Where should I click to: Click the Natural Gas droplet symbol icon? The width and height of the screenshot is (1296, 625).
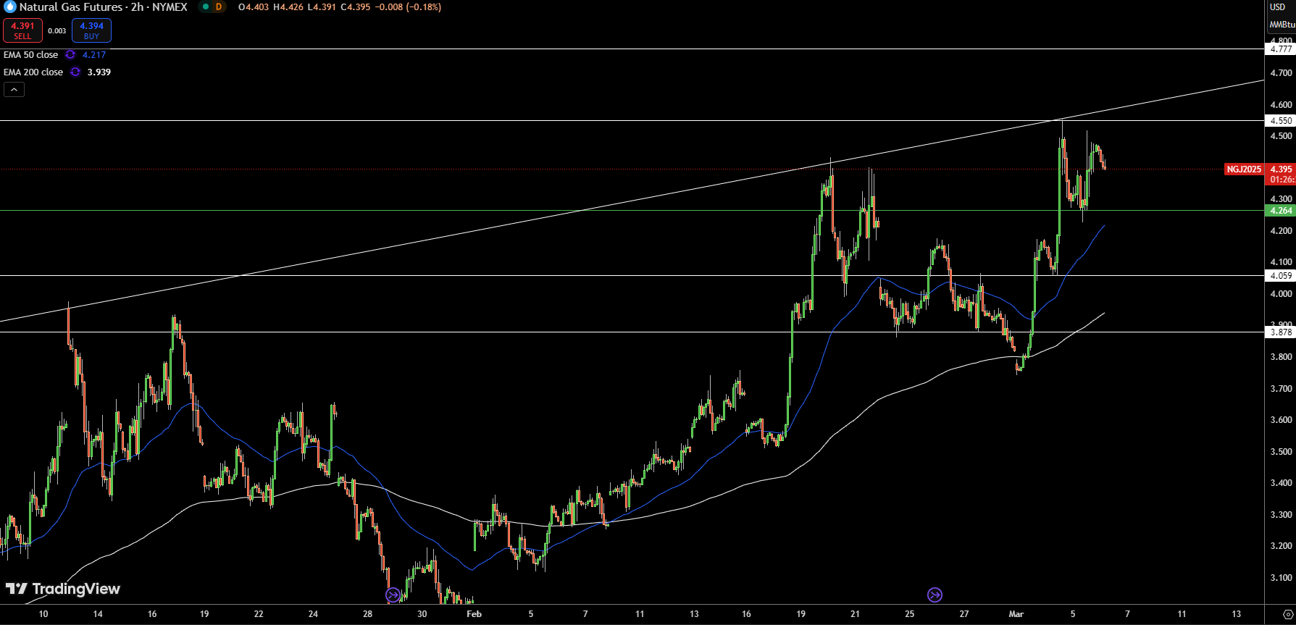[x=10, y=7]
